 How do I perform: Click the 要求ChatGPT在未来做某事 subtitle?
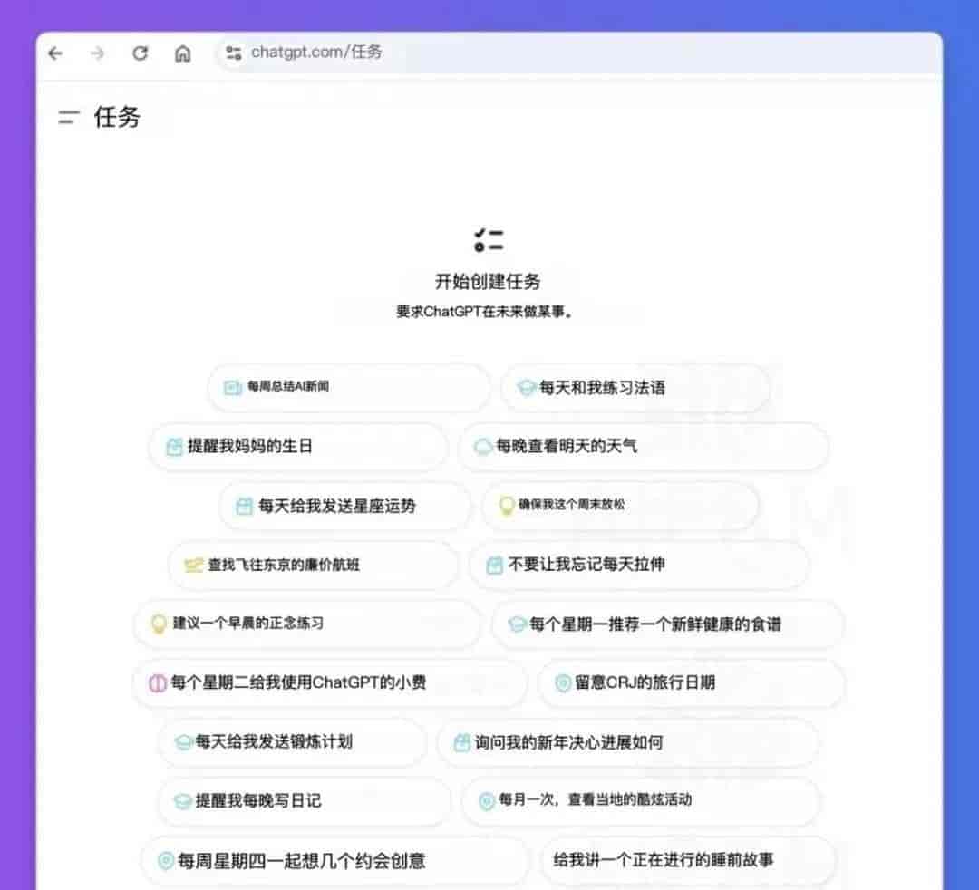tap(484, 312)
